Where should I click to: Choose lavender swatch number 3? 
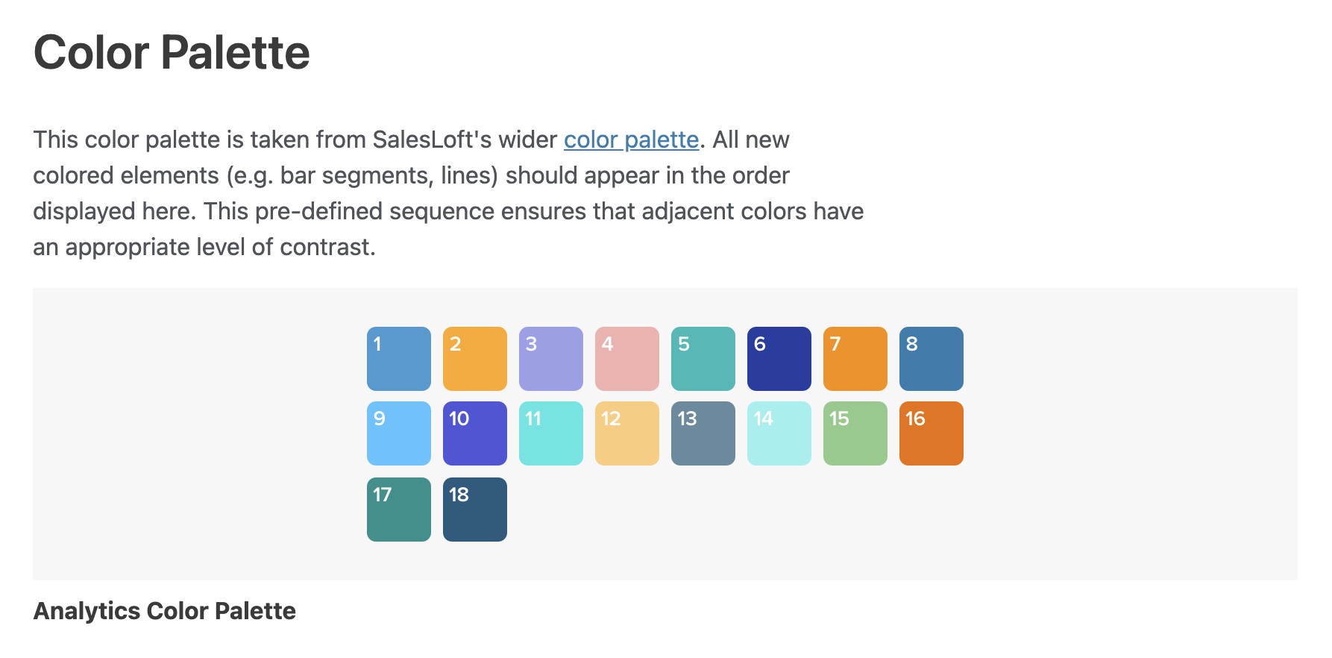[551, 359]
